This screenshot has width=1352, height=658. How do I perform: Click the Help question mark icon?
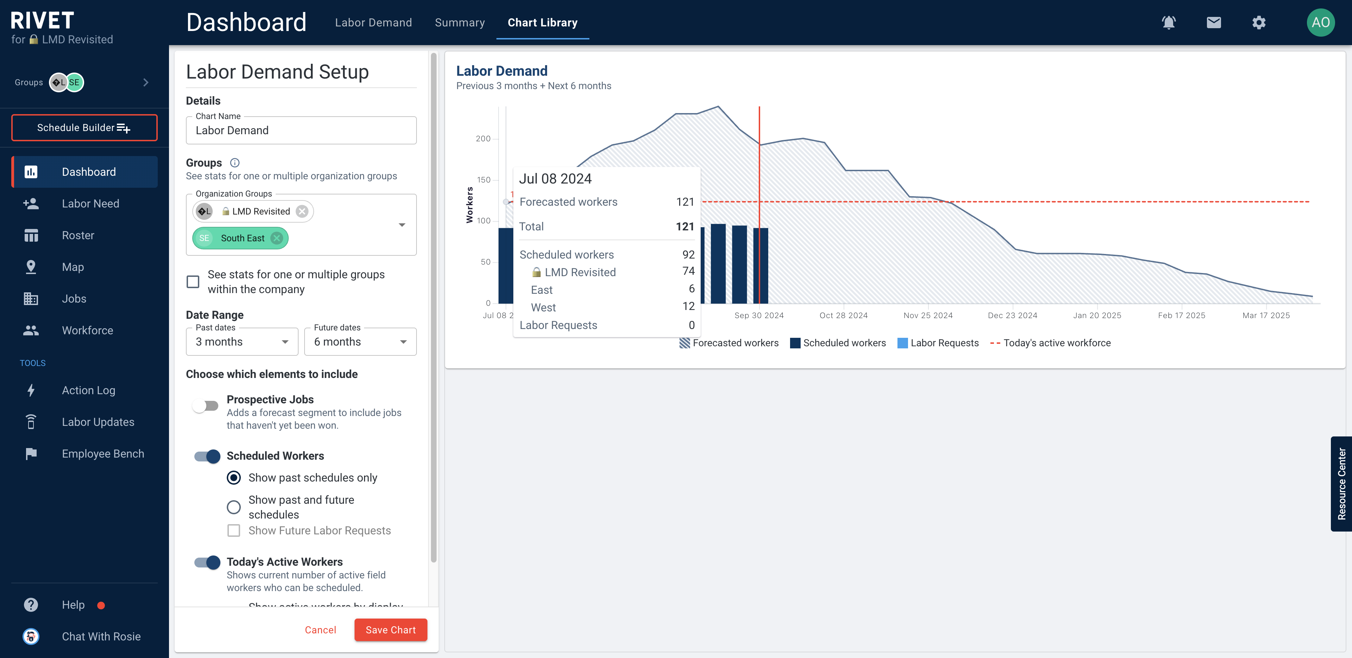[x=31, y=605]
